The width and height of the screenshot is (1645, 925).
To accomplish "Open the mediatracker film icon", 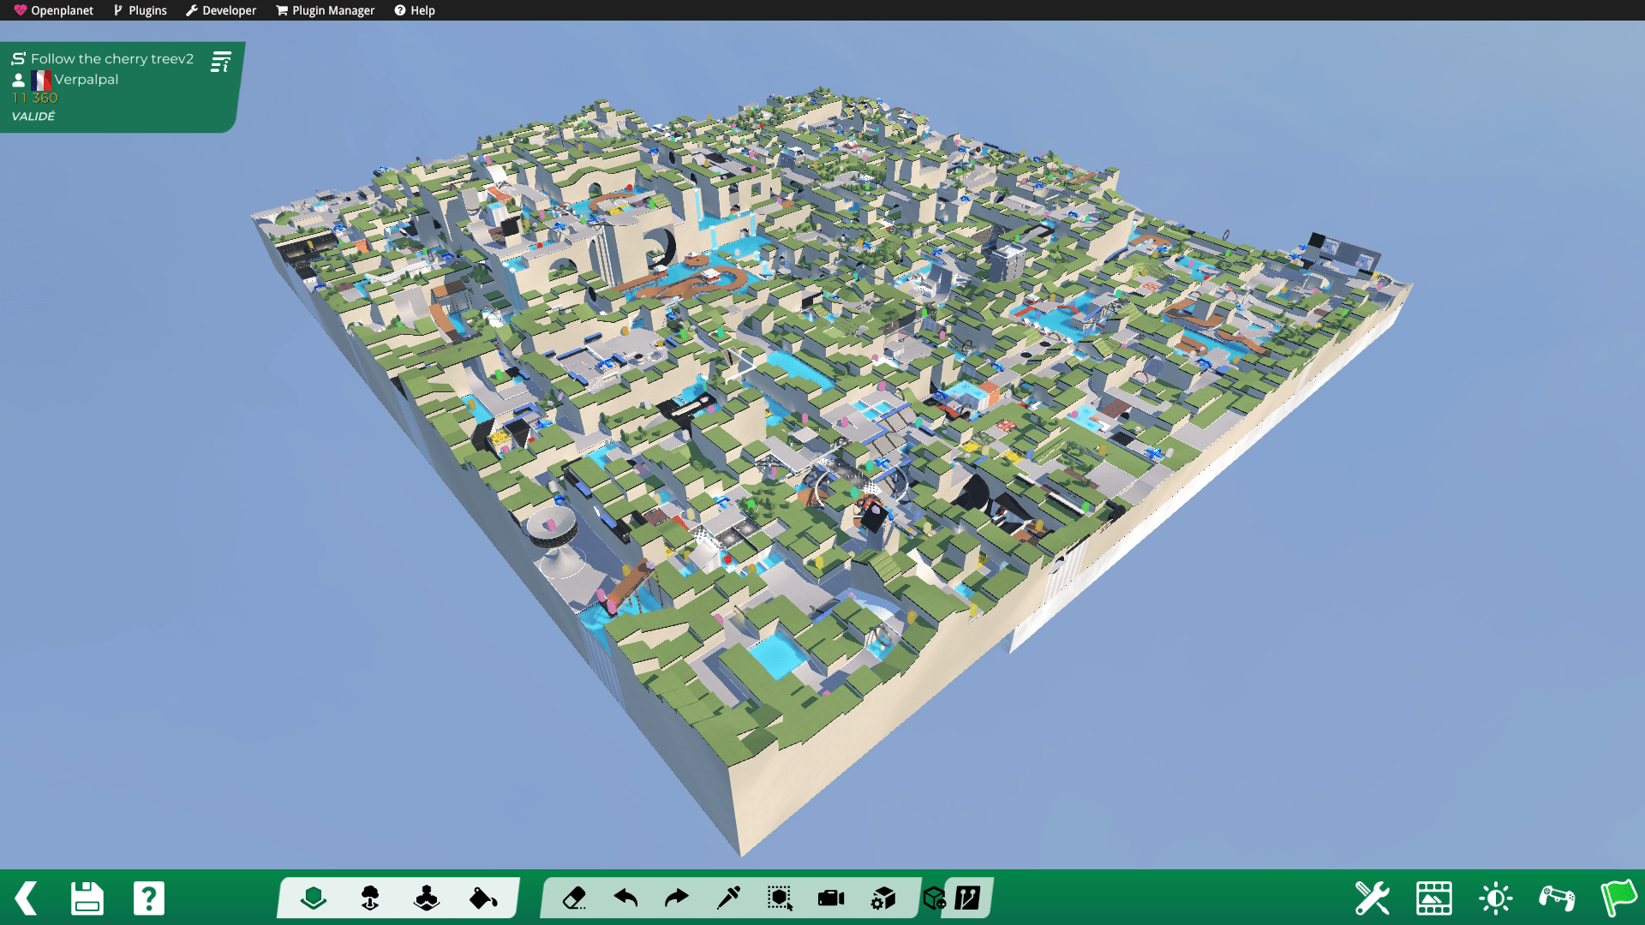I will [1434, 898].
